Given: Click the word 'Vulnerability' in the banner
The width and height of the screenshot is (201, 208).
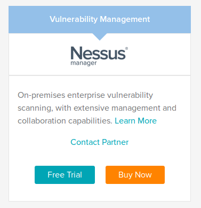Looking at the screenshot, I should [74, 19].
